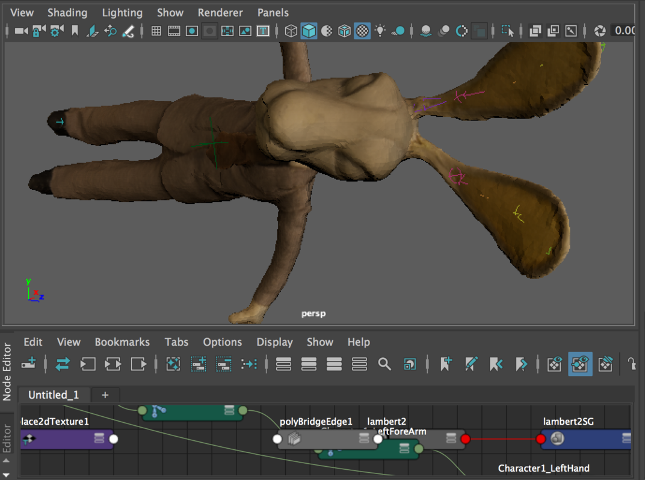Enable wireframe display cube icon
The height and width of the screenshot is (480, 645).
(x=291, y=31)
